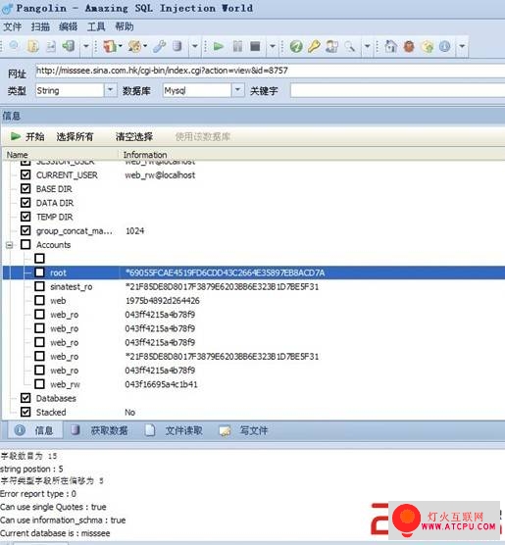505x545 pixels.
Task: Select the sinatest_ro account row
Action: click(x=254, y=287)
